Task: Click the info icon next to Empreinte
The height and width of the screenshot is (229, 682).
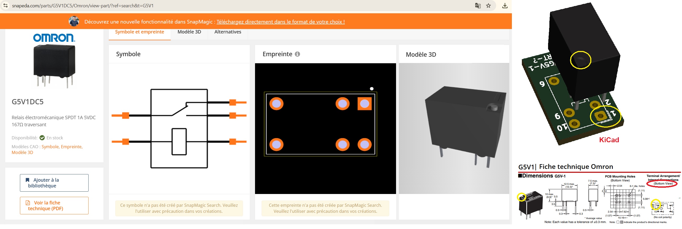Action: pyautogui.click(x=297, y=54)
